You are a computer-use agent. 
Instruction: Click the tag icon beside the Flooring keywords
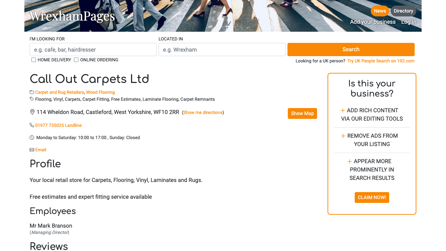pos(31,99)
